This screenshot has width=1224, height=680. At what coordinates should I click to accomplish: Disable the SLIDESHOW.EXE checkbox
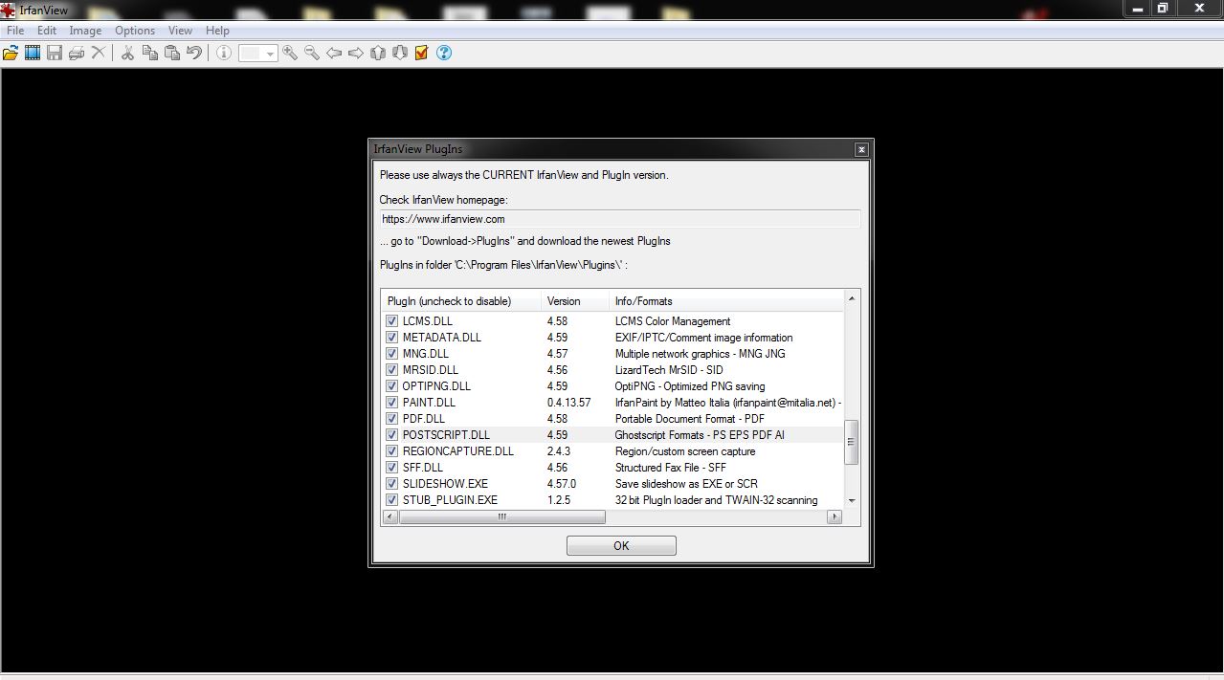pyautogui.click(x=391, y=484)
